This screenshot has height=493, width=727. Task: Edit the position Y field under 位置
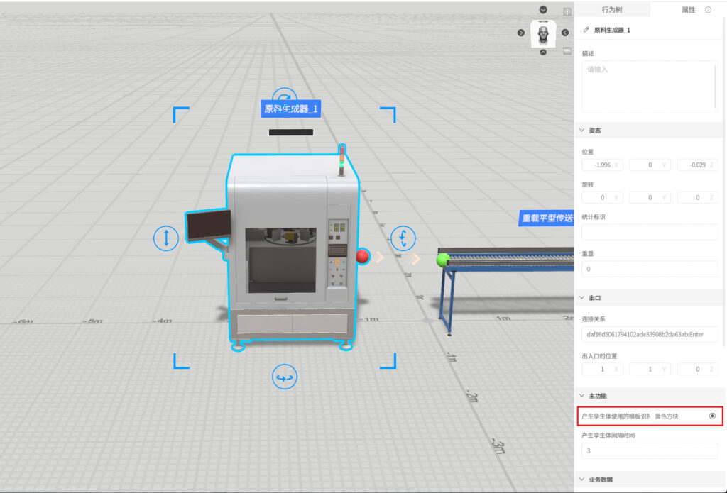click(650, 165)
